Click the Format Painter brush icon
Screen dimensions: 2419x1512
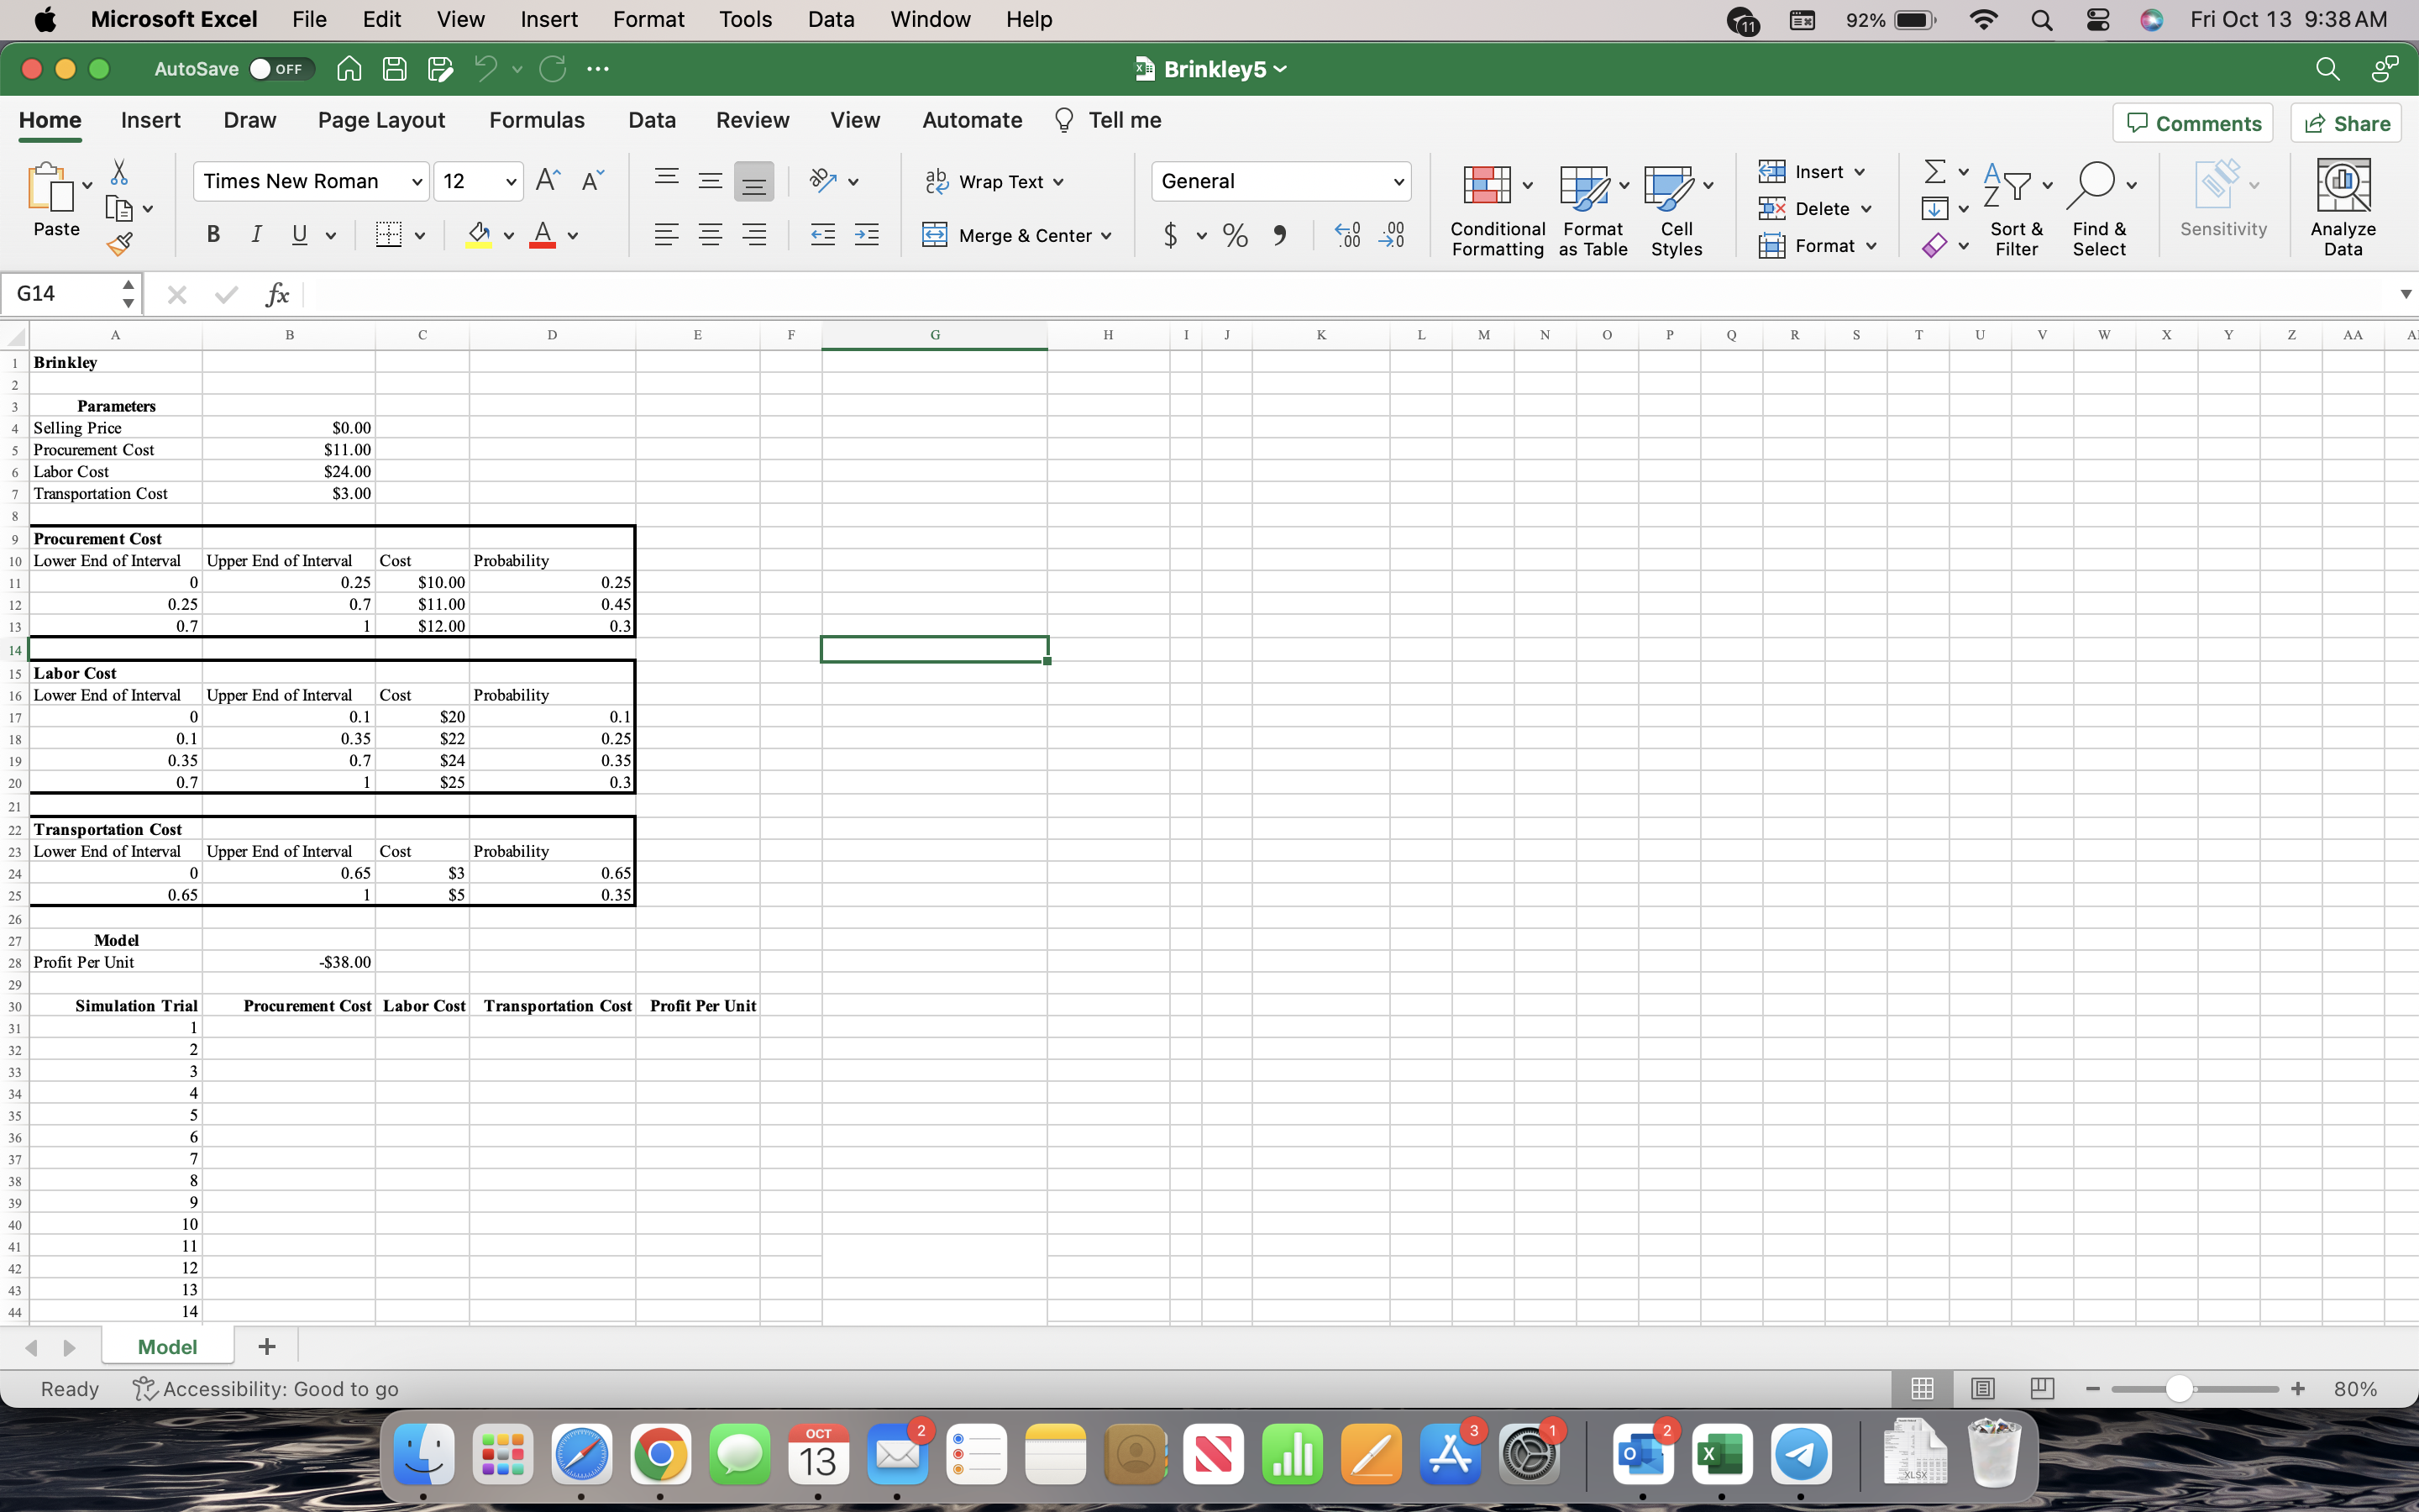(x=120, y=244)
